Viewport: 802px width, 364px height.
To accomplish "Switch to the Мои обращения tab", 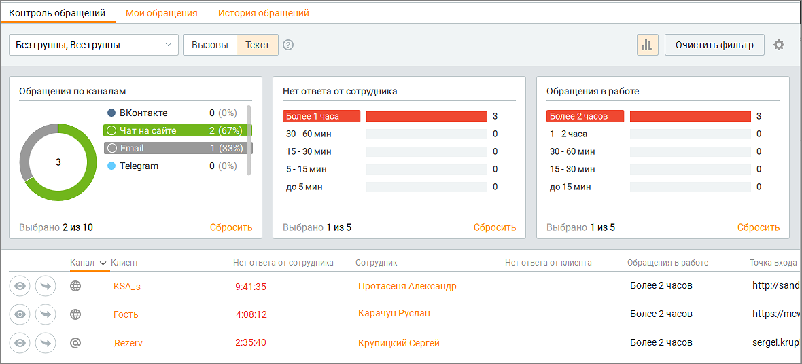I will click(x=162, y=13).
